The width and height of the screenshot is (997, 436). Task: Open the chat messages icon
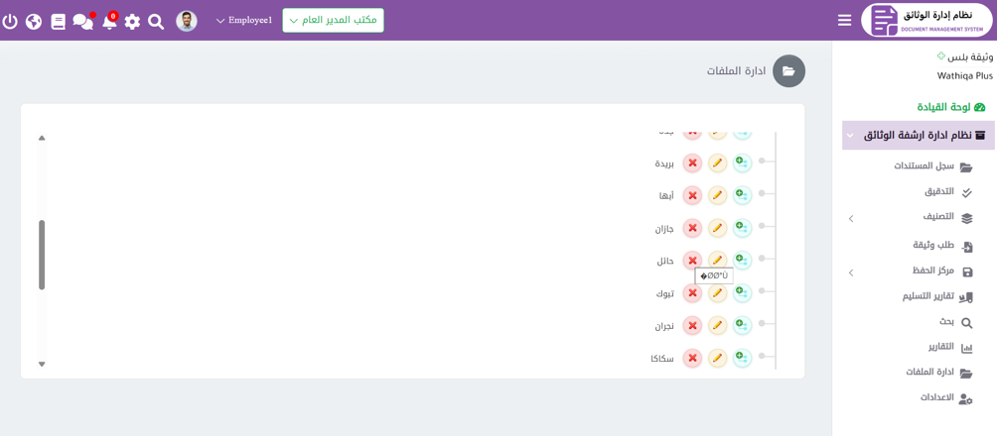pos(82,21)
